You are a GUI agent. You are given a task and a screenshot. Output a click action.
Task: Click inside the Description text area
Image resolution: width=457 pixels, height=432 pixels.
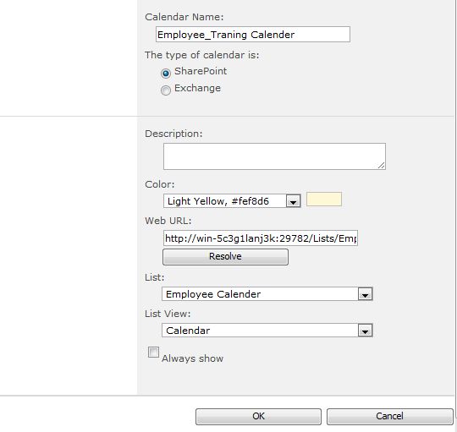pos(274,156)
